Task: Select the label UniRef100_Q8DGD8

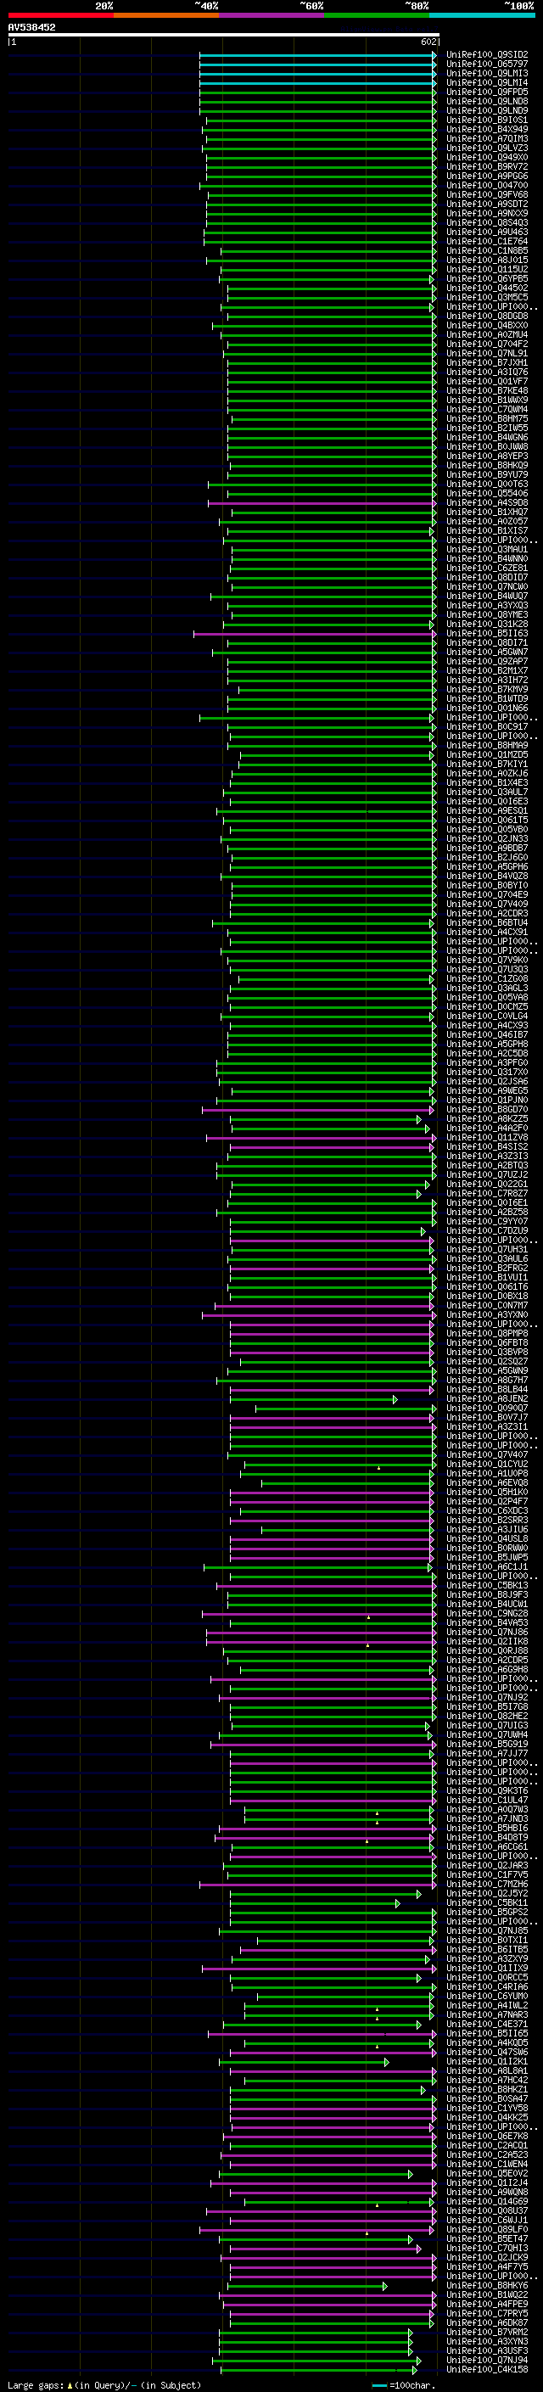Action: tap(487, 316)
